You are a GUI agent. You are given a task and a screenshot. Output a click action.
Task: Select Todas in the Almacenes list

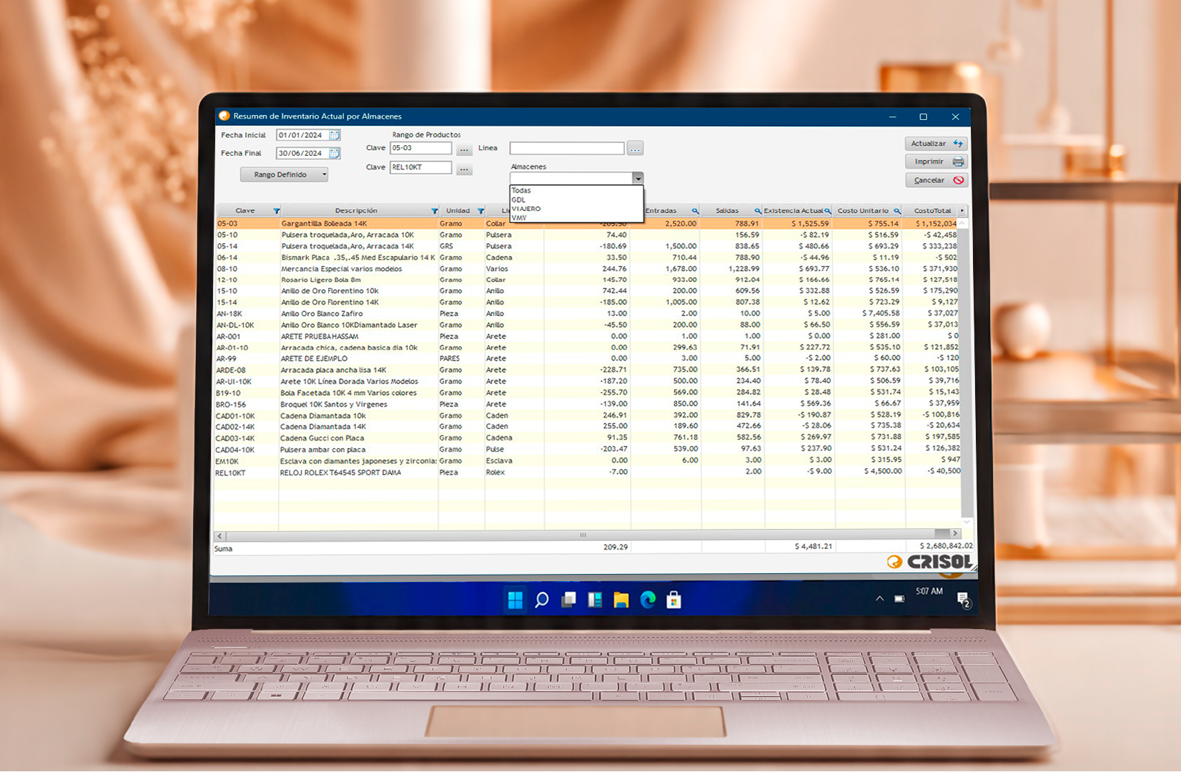click(x=522, y=190)
